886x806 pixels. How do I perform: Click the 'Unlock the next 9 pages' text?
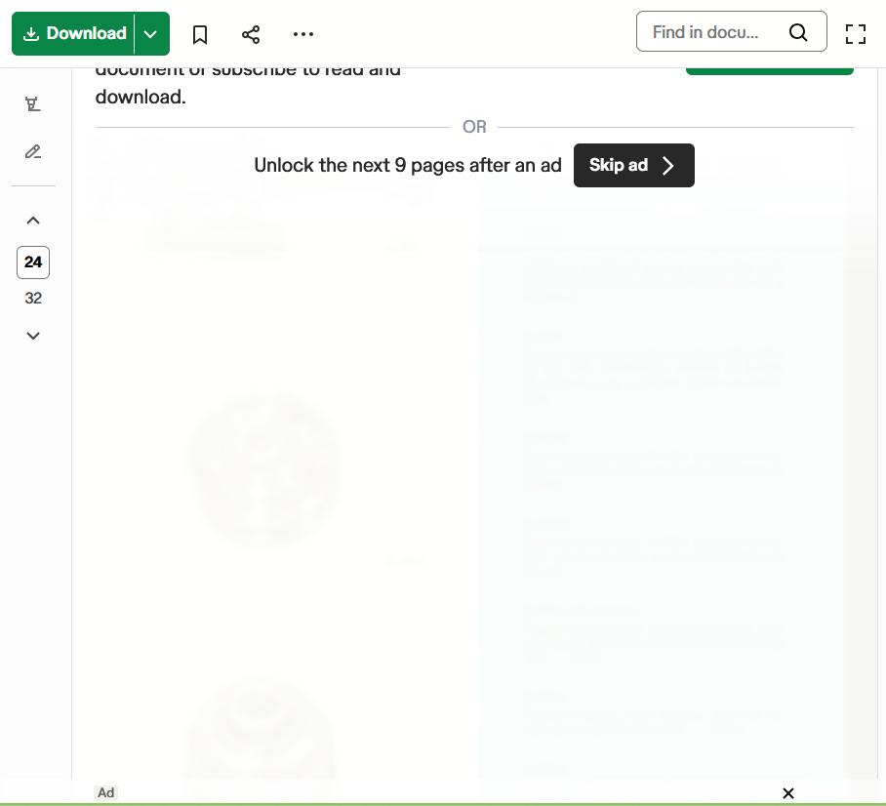point(408,165)
